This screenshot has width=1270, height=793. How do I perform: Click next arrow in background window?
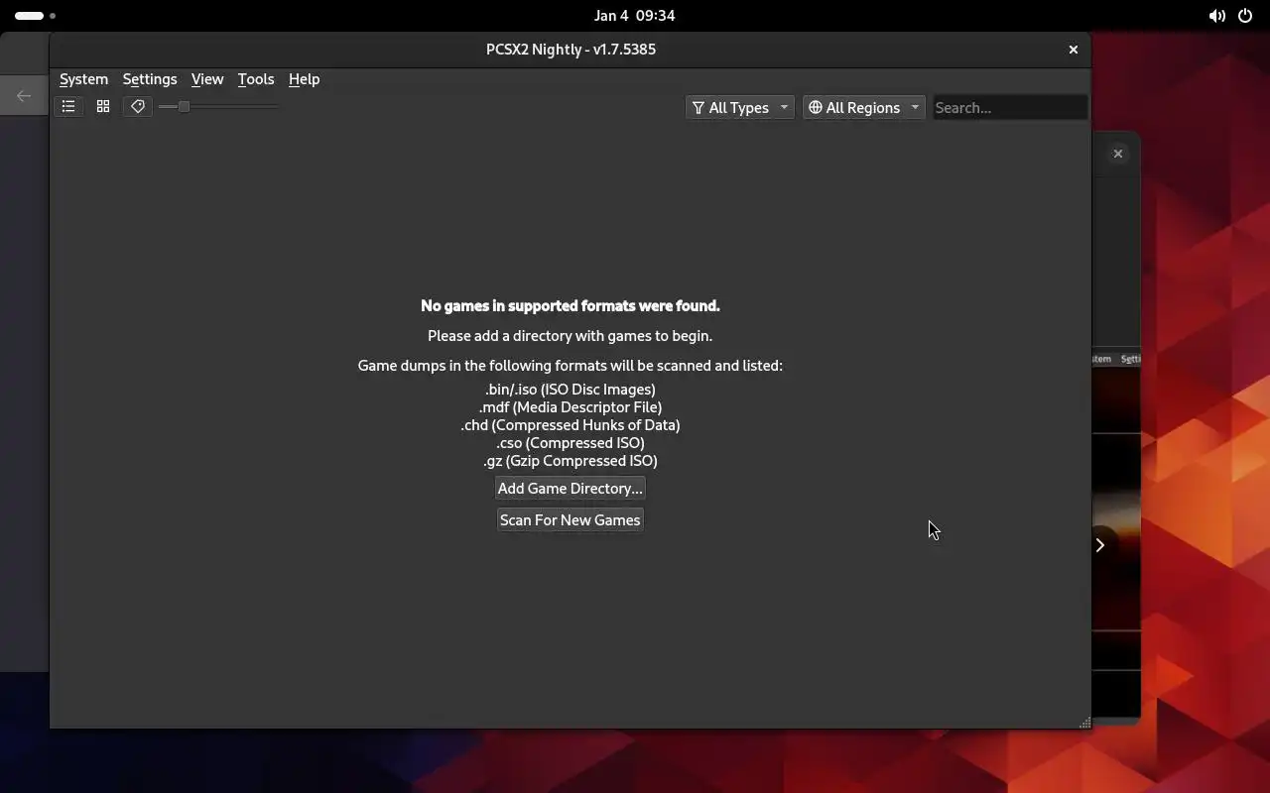pos(1099,545)
